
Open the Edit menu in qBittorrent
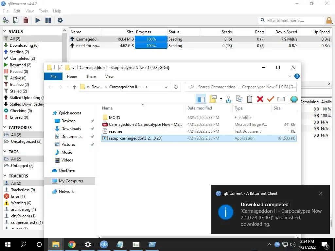pos(17,11)
